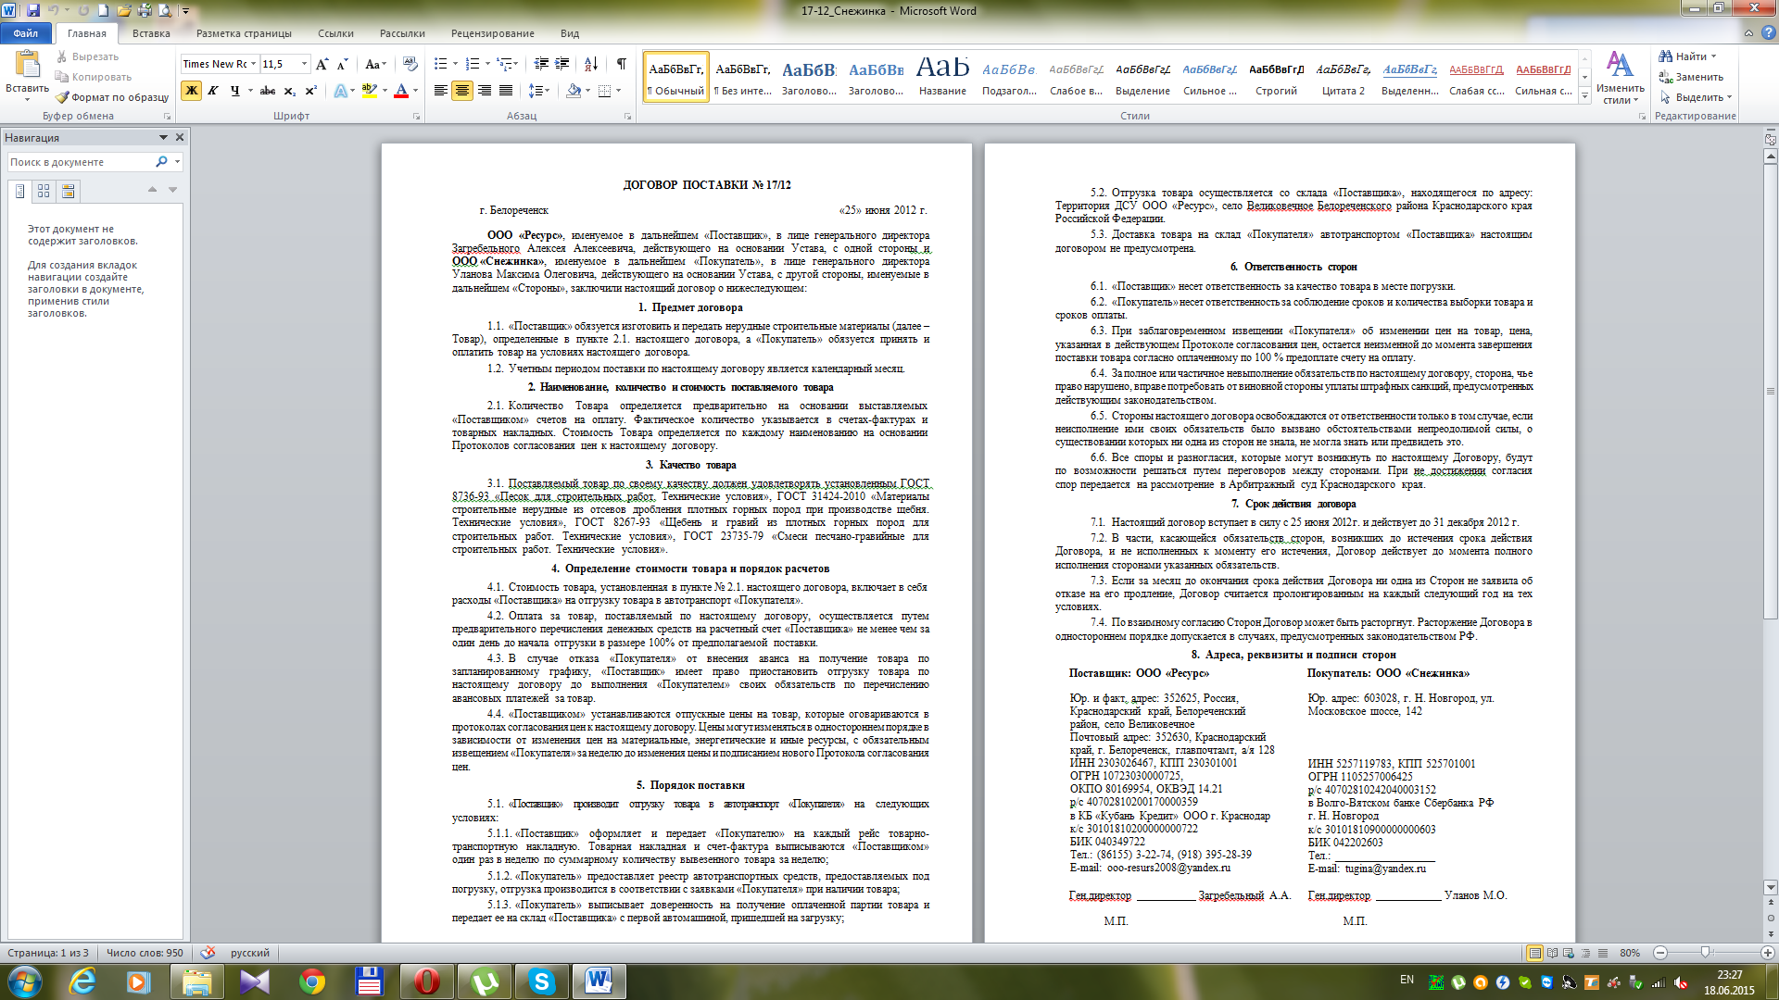
Task: Show search results view in Navigation pane
Action: (x=68, y=191)
